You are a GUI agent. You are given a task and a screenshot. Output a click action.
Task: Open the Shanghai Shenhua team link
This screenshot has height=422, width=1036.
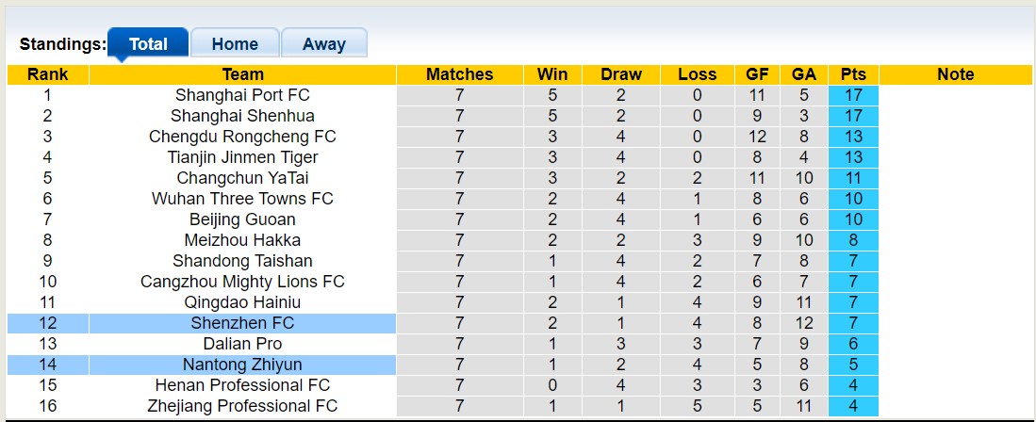coord(242,116)
